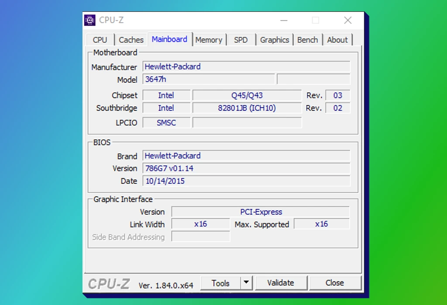Close CPU-Z with the title bar X

pyautogui.click(x=348, y=20)
